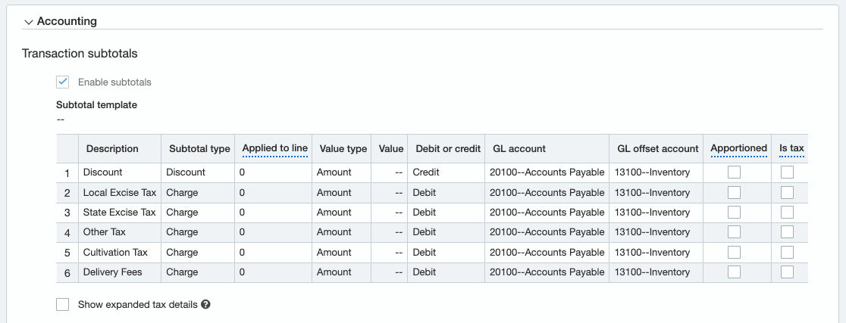
Task: Toggle Apportioned checkbox for Delivery Fees
Action: (734, 272)
